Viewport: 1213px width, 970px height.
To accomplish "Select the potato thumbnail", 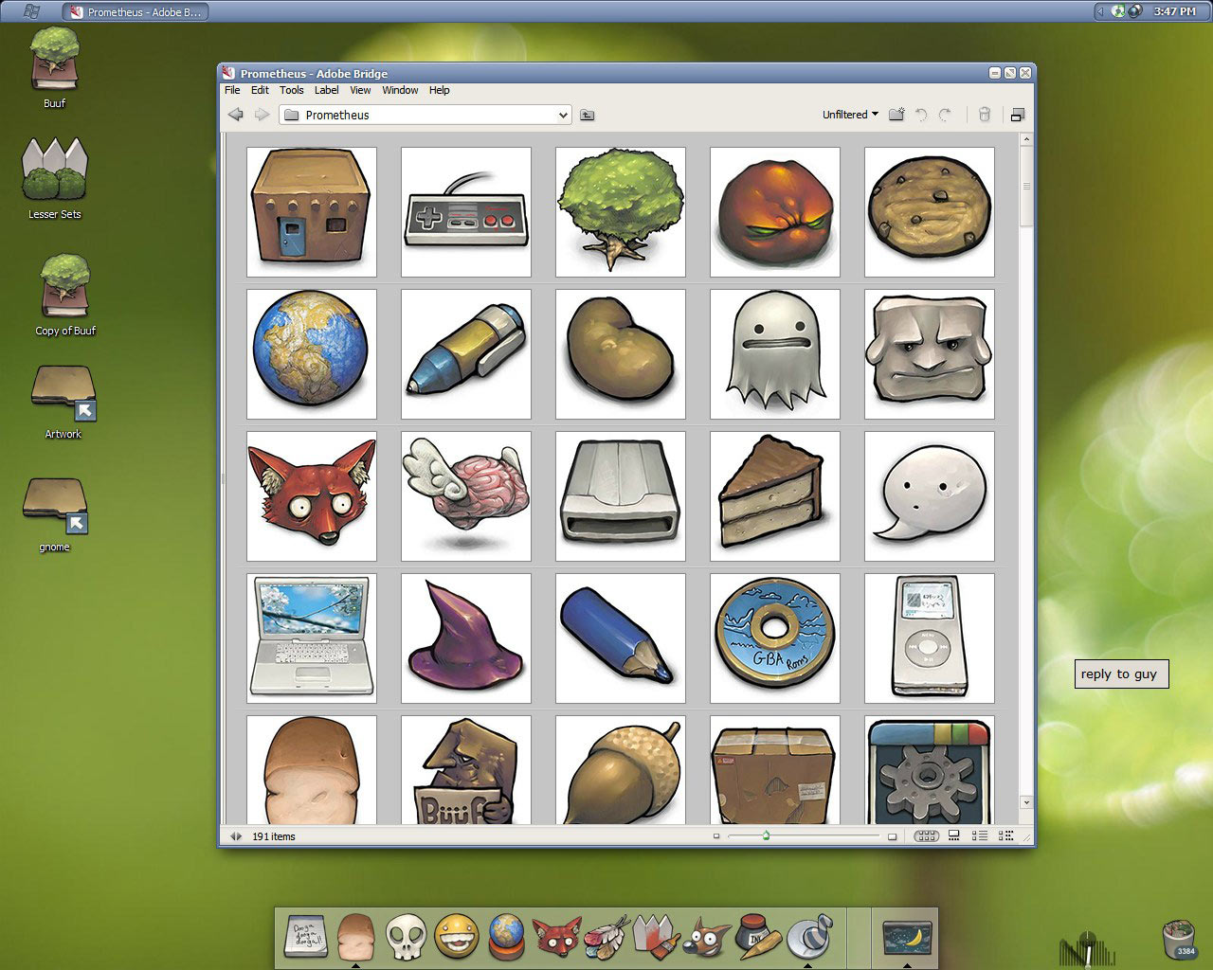I will (621, 354).
